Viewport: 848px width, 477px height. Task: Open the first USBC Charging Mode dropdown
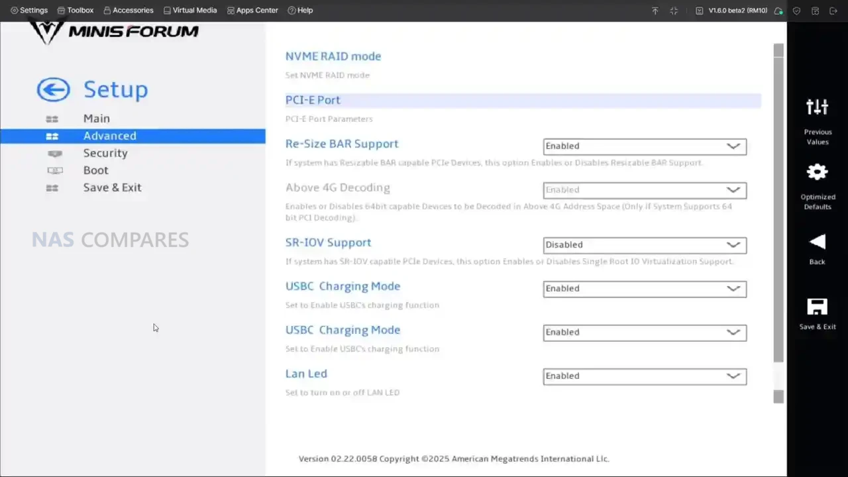[x=644, y=289]
